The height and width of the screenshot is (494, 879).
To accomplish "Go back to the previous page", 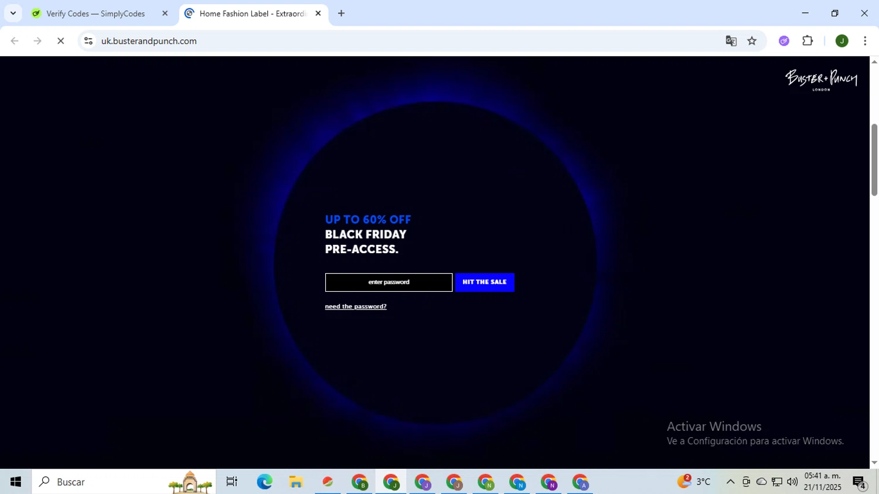I will 15,41.
